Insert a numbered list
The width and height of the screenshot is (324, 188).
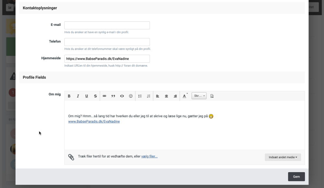click(x=149, y=96)
